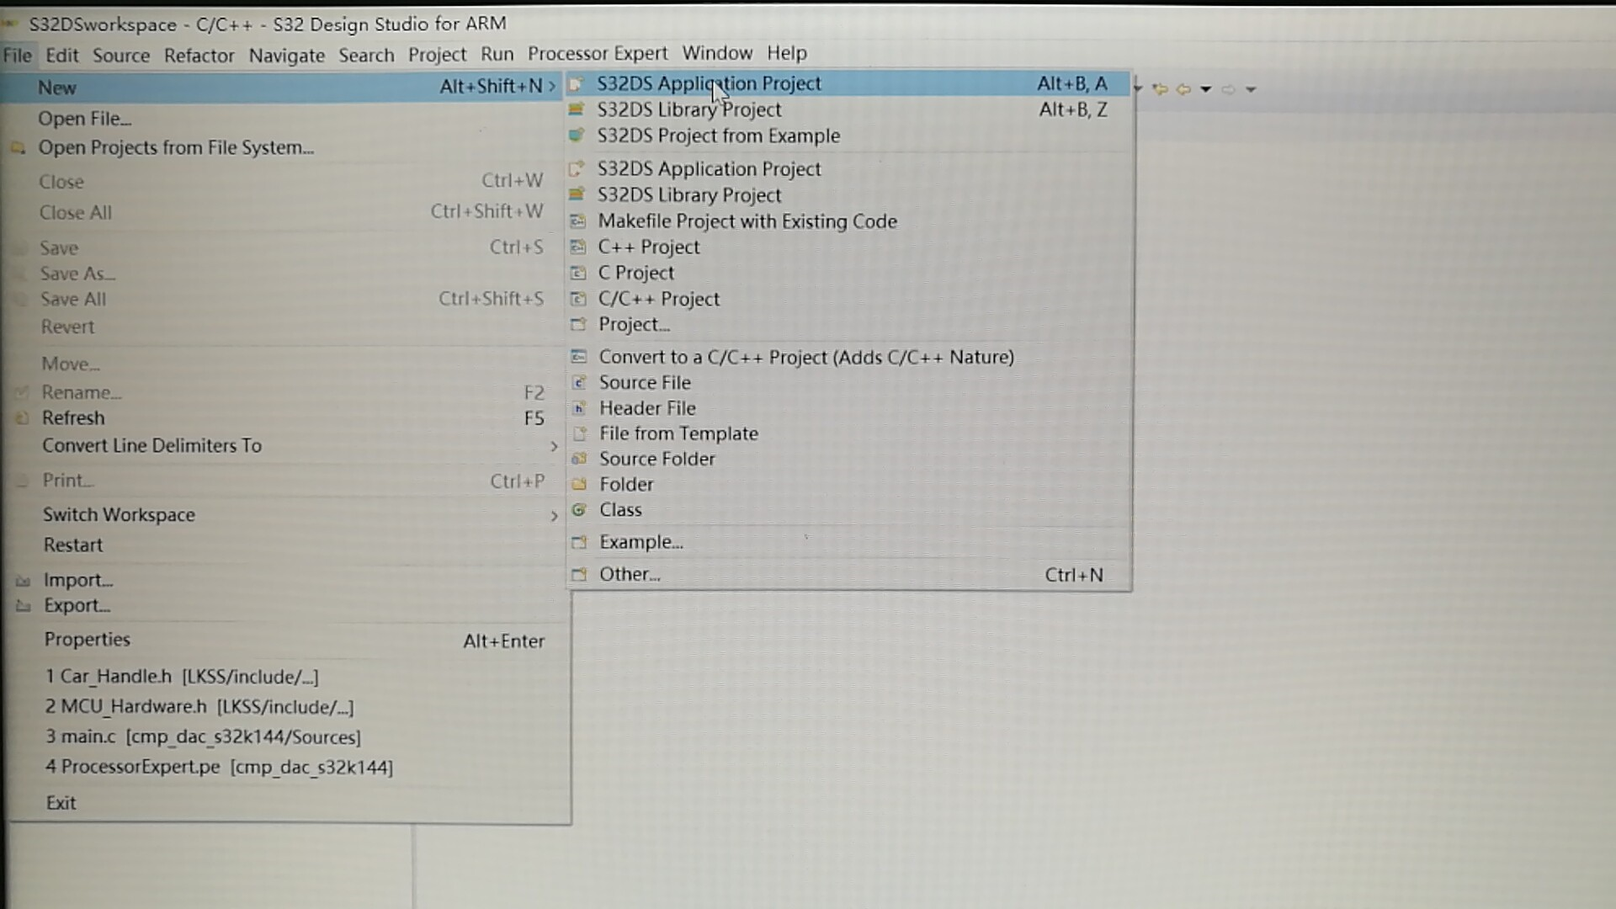Expand the Switch Workspace submenu arrow
The height and width of the screenshot is (909, 1616).
(553, 515)
